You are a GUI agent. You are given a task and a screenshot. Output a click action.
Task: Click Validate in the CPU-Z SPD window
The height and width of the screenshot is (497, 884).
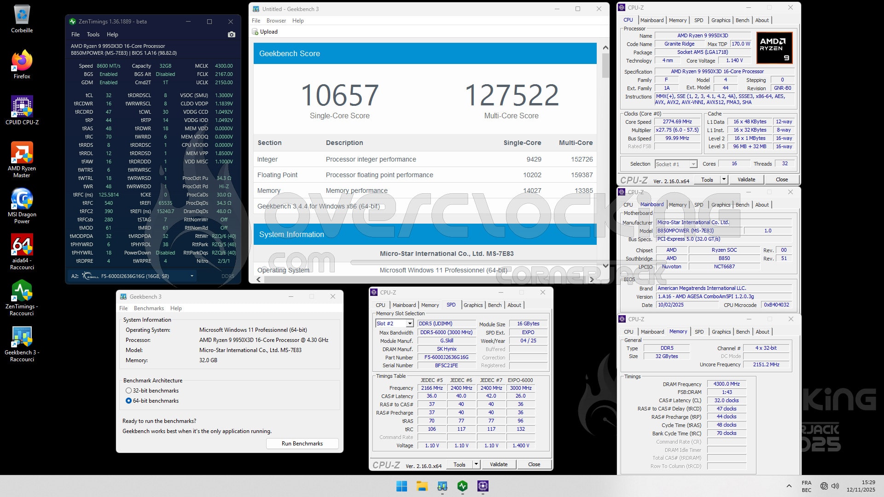click(x=499, y=464)
